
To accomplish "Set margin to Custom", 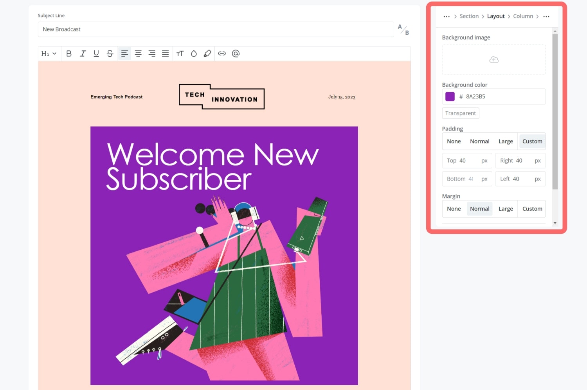I will (532, 209).
